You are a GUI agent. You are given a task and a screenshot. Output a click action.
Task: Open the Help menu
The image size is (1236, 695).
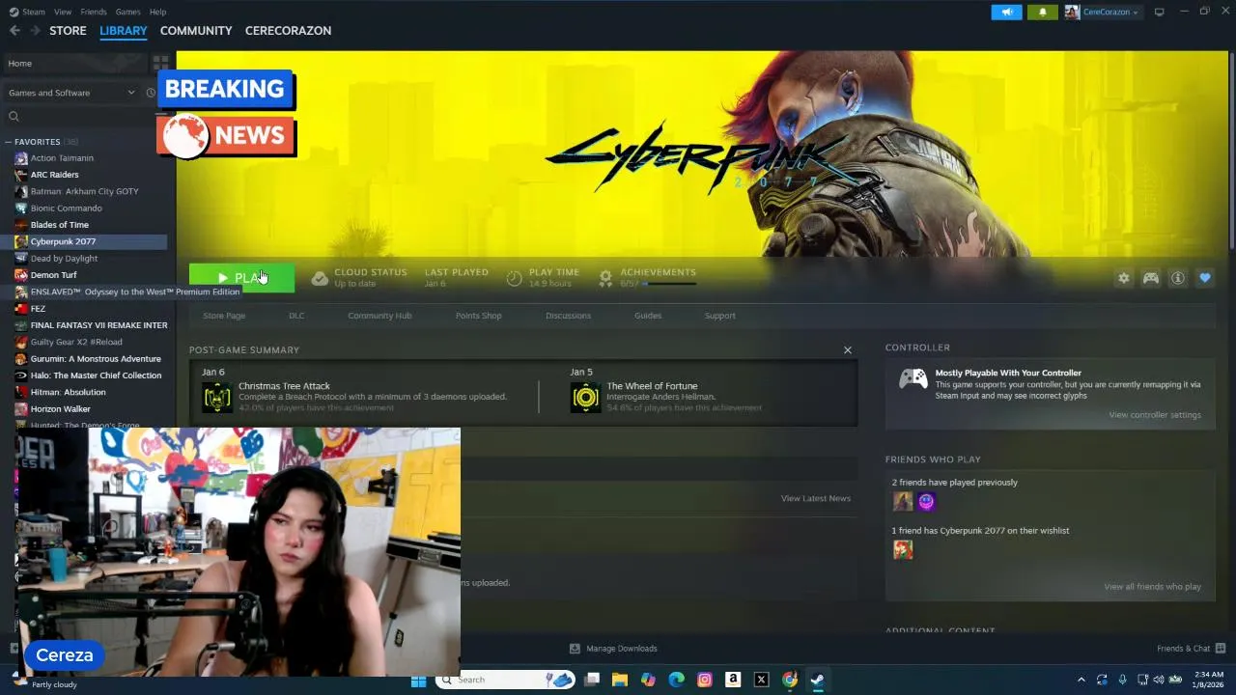pos(157,12)
